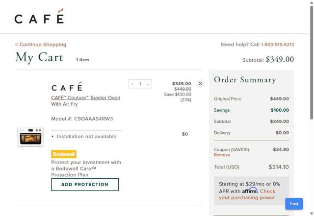Image resolution: width=314 pixels, height=216 pixels.
Task: Click the Order Summary heading
Action: (245, 80)
